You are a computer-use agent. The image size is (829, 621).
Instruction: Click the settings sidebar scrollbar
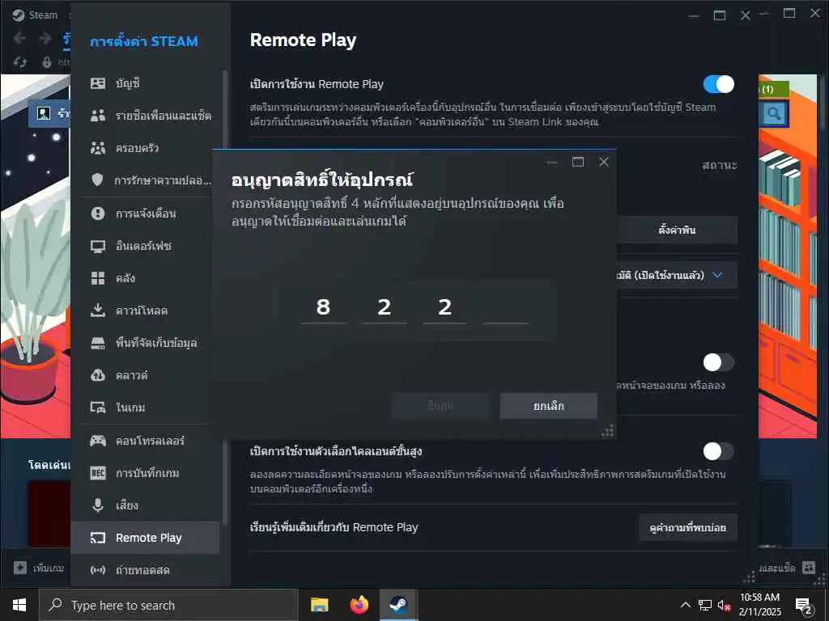click(225, 298)
